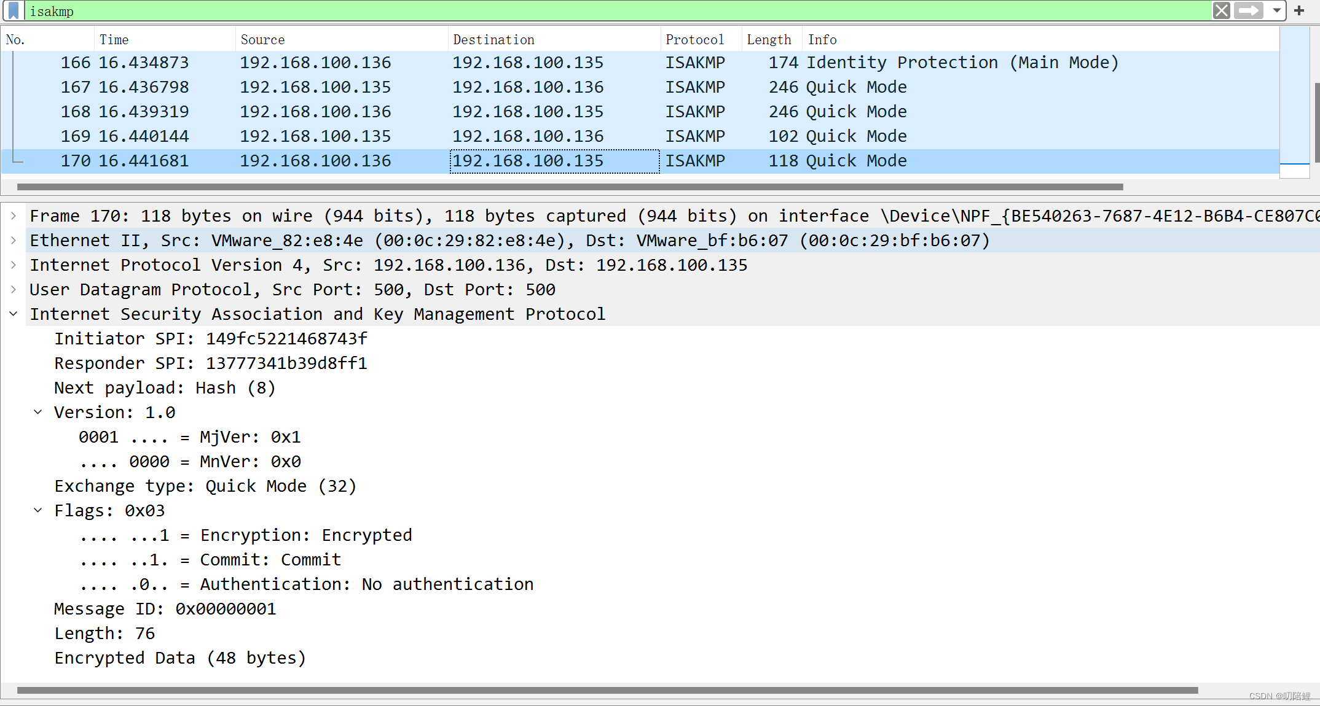Select packet 168 at time 16.439319
The width and height of the screenshot is (1320, 706).
[x=640, y=112]
